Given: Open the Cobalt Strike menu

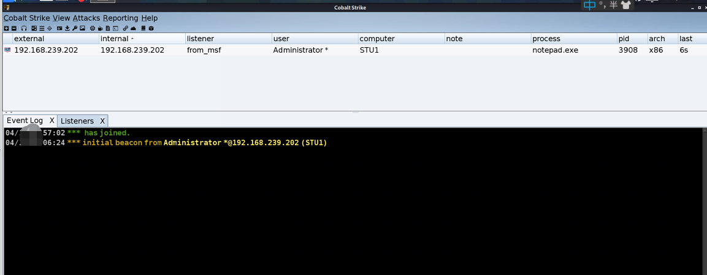Looking at the screenshot, I should coord(26,18).
